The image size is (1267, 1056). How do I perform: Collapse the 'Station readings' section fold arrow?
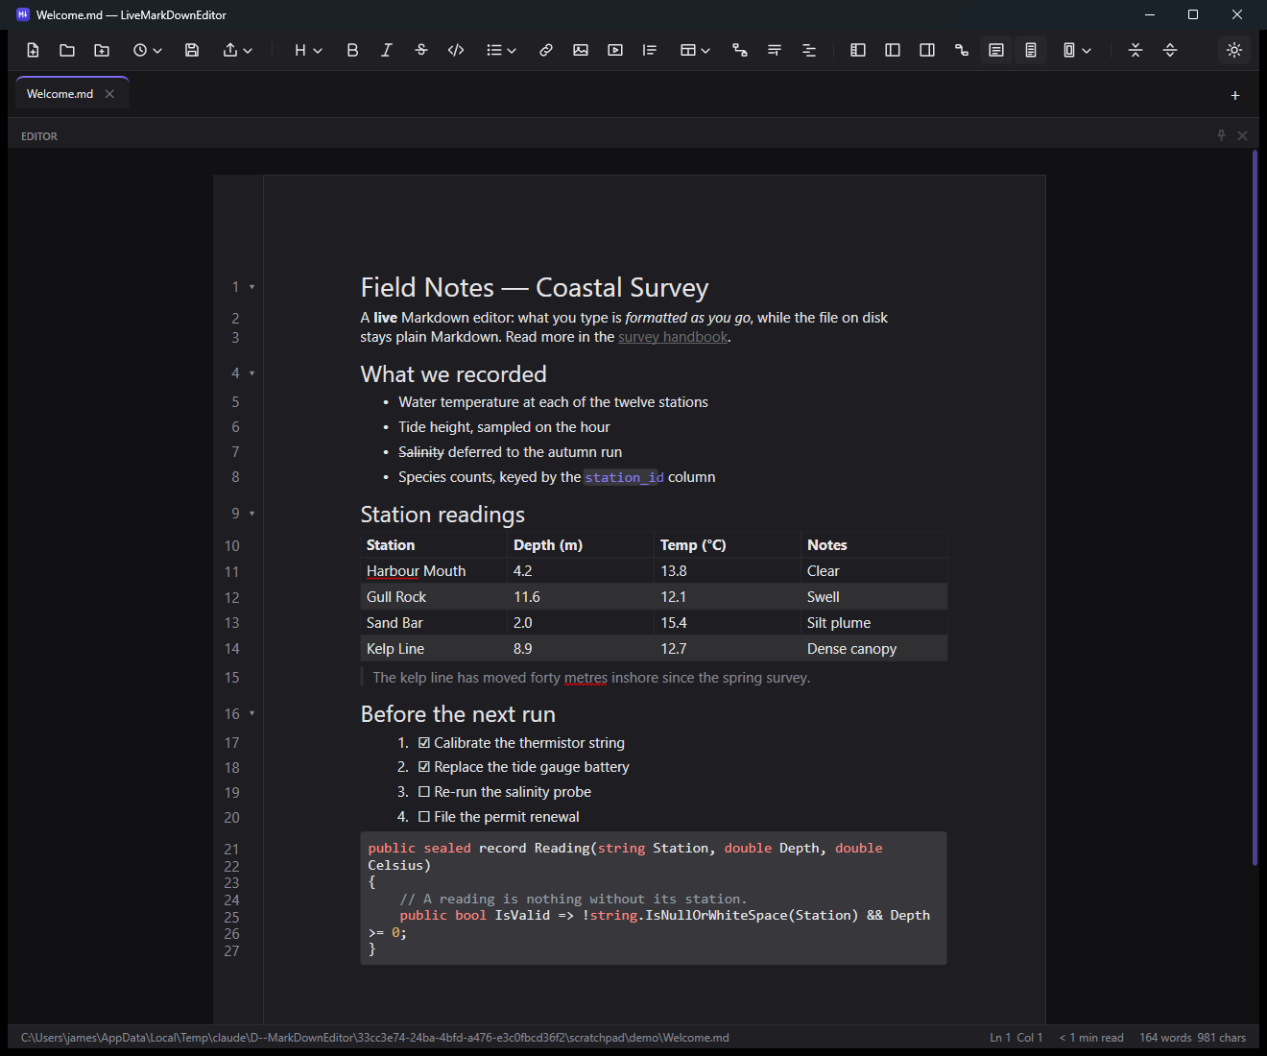(252, 513)
